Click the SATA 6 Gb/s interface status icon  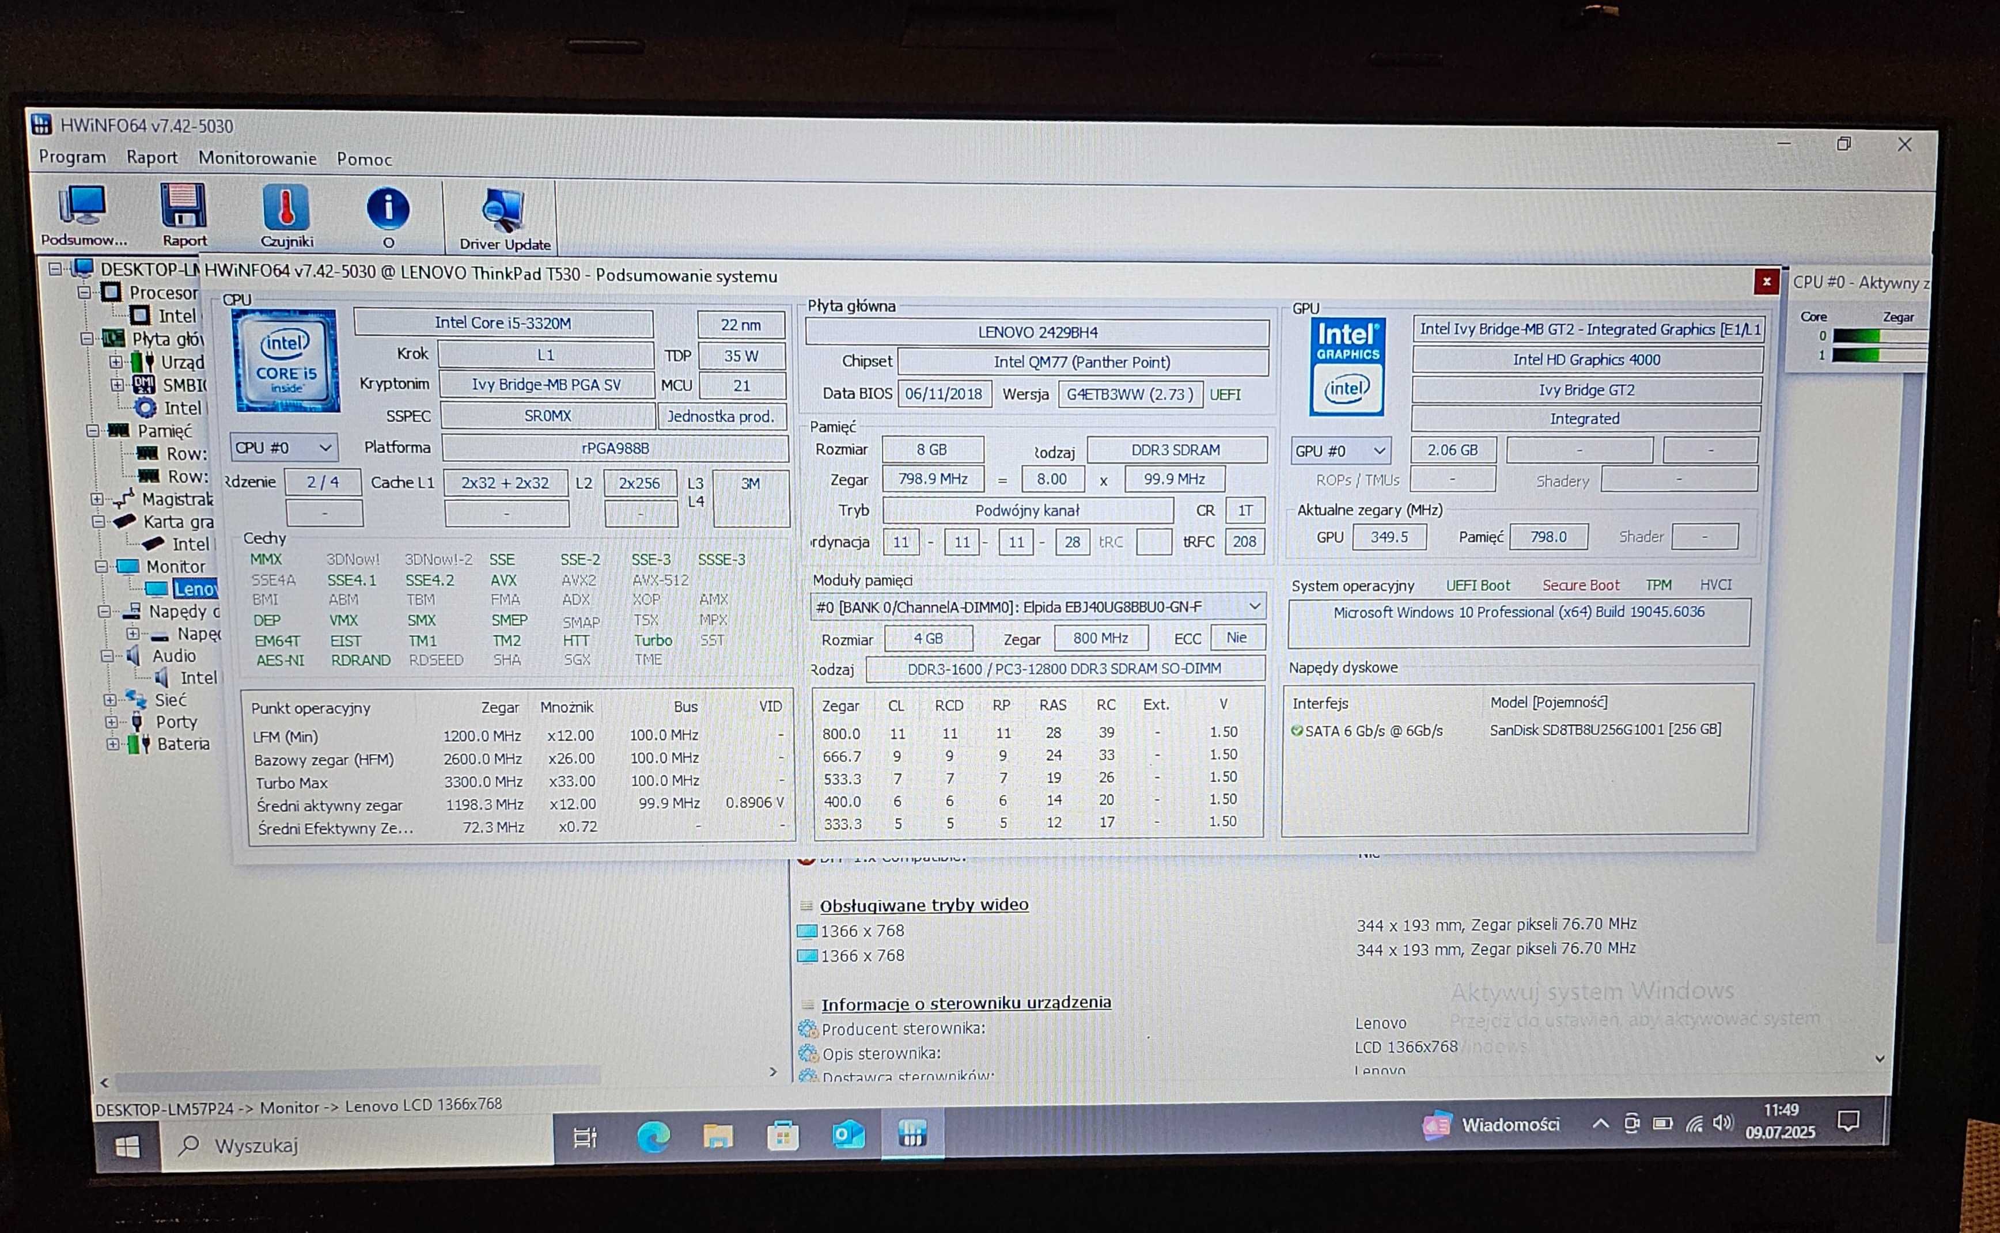click(x=1297, y=731)
